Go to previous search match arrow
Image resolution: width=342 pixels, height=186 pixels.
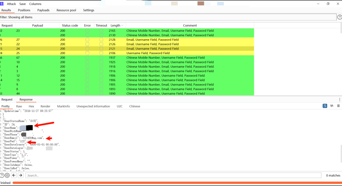[x=14, y=175]
